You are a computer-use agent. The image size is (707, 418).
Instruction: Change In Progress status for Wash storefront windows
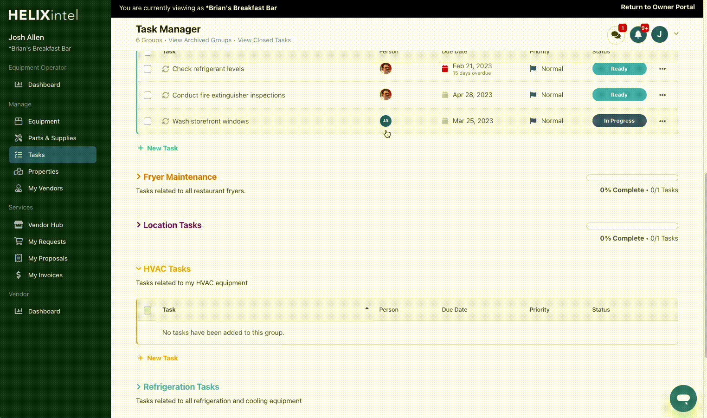pos(619,121)
